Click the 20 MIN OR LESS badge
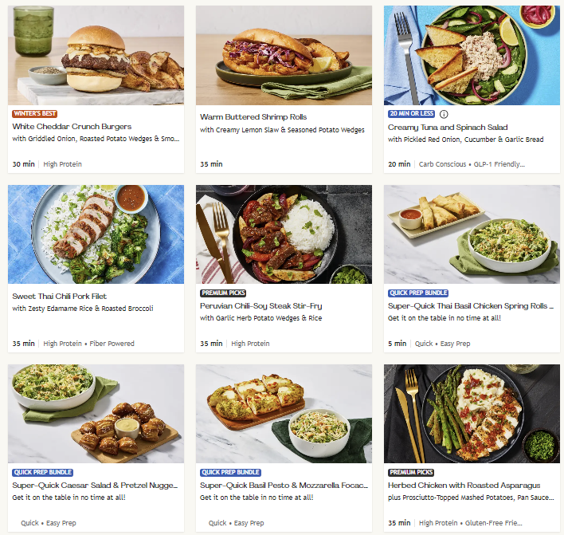Screen dimensions: 564x535 pos(412,114)
